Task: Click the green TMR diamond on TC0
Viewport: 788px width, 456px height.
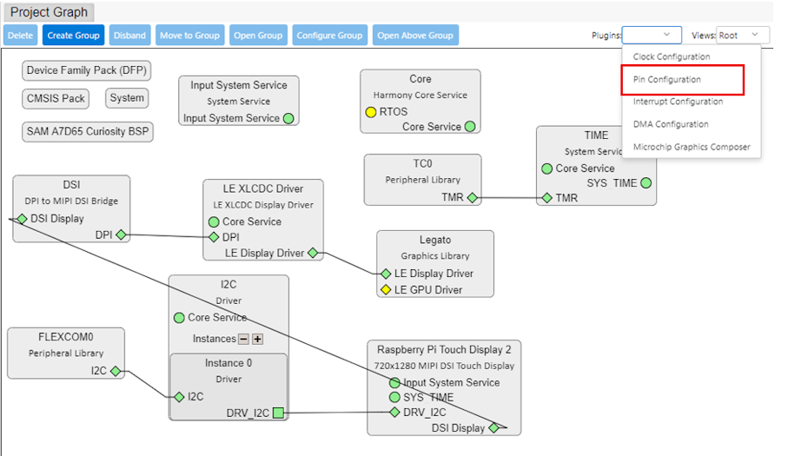Action: coord(473,198)
